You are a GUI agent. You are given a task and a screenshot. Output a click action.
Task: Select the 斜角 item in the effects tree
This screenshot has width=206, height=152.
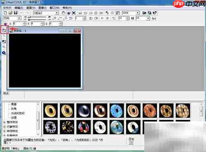click(14, 109)
